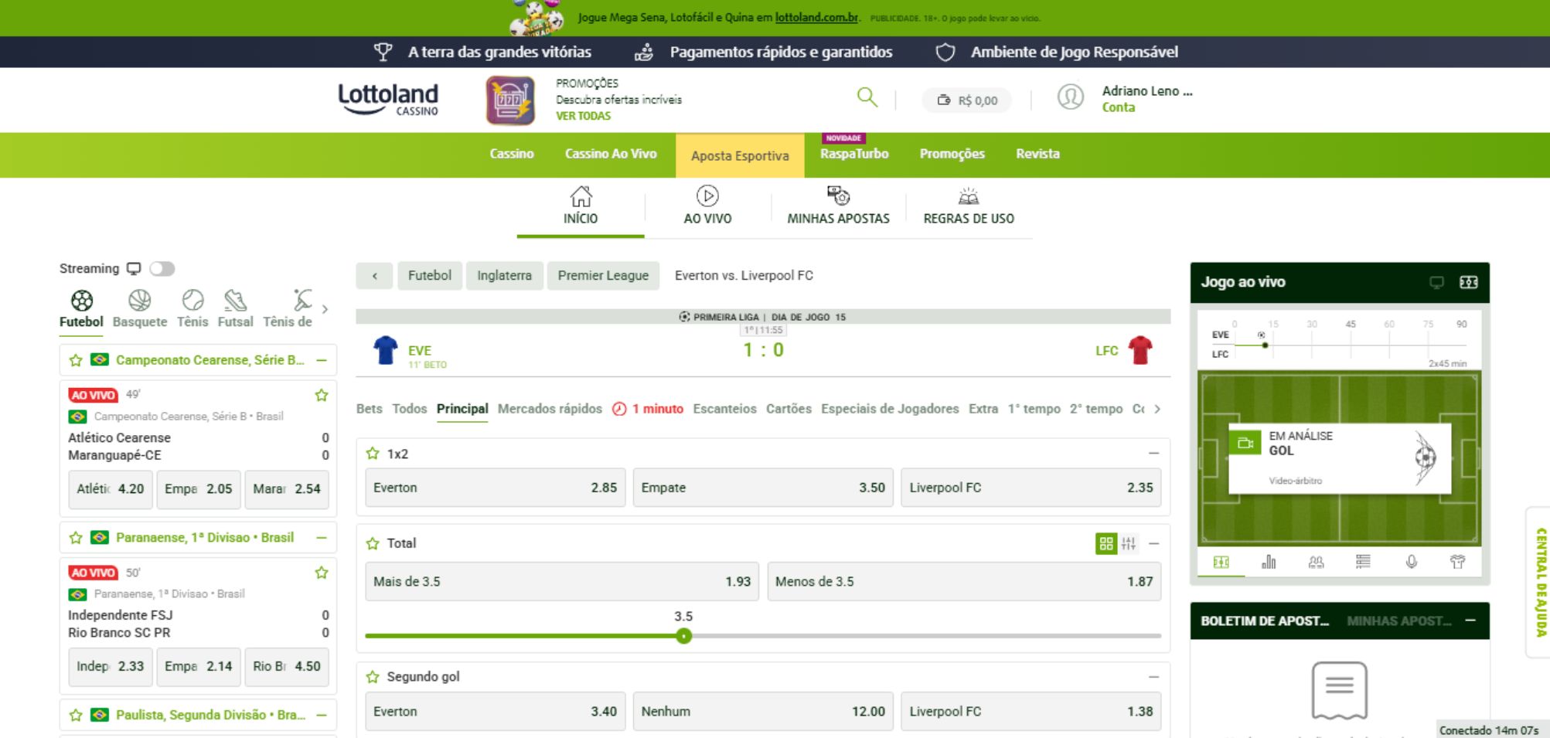
Task: Select the 1 minuto market tab
Action: pyautogui.click(x=648, y=409)
